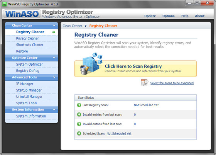Click green arrow icon beside Invalid entries from last scan
The width and height of the screenshot is (216, 155).
[x=79, y=114]
